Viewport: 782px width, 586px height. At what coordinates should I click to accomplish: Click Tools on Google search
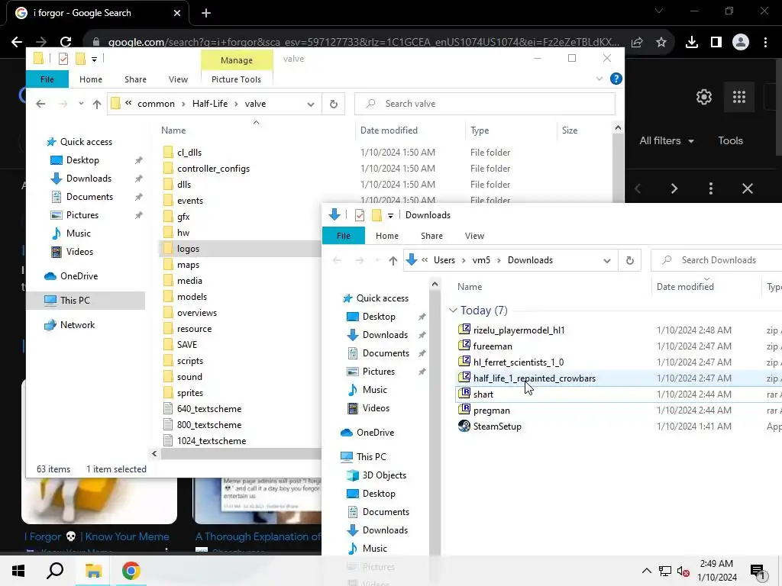730,141
